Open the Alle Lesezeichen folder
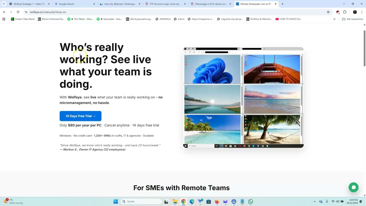The height and width of the screenshot is (206, 366). point(353,19)
